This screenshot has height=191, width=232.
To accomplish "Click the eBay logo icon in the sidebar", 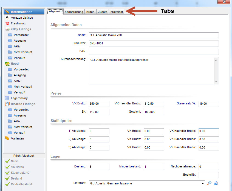I will pyautogui.click(x=7, y=29).
